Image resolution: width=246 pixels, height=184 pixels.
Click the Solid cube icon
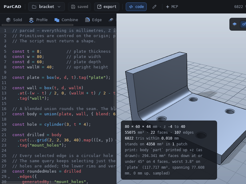coord(8,20)
